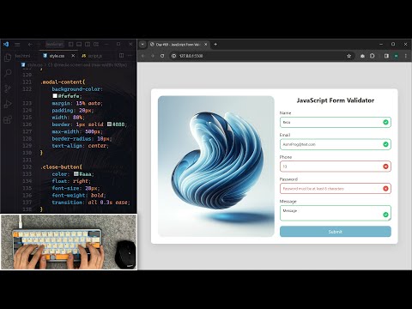Select the style.css editor tab
This screenshot has width=412, height=309.
(57, 56)
